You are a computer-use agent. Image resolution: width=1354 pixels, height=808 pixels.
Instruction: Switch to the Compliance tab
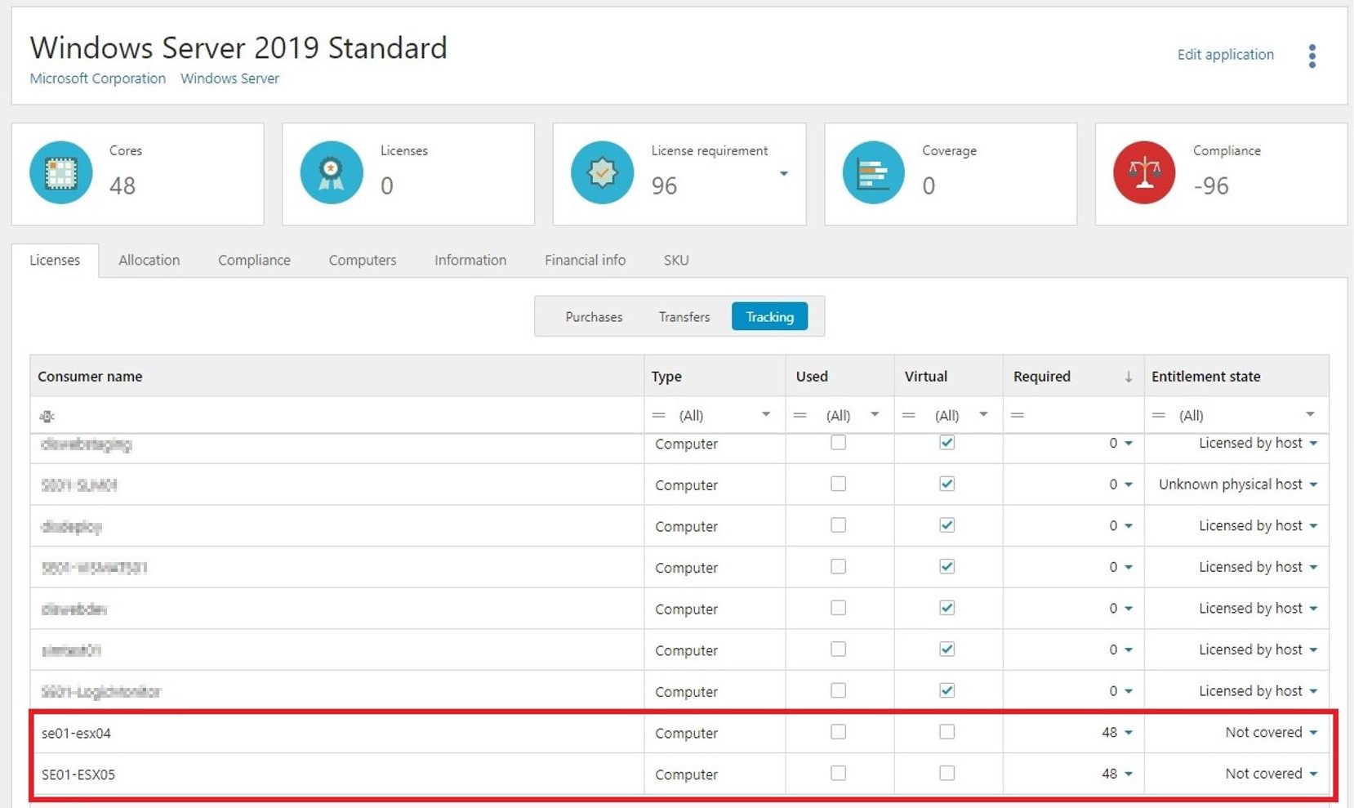254,260
